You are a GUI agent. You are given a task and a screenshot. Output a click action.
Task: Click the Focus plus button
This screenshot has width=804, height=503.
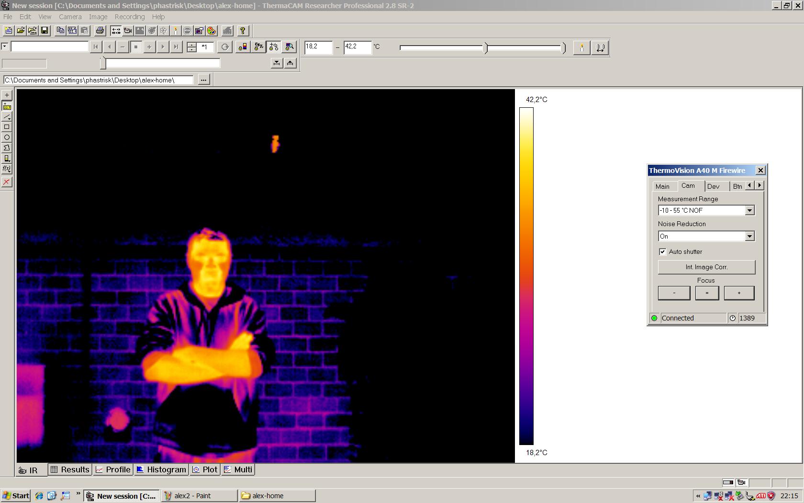[739, 293]
